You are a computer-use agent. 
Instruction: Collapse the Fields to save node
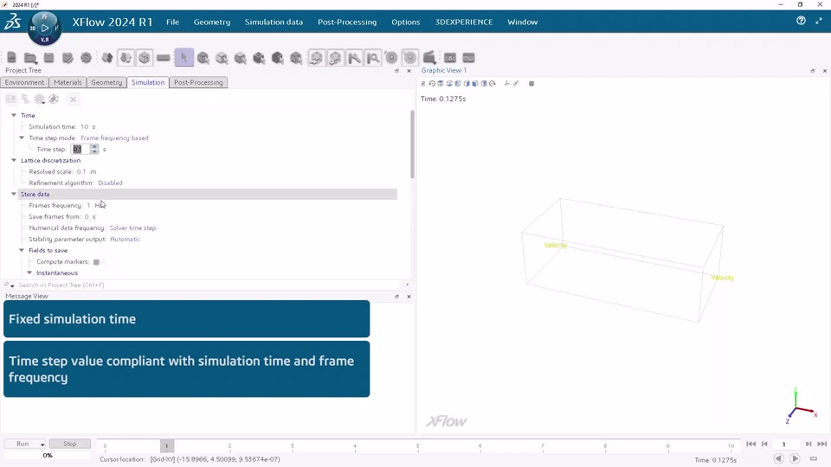click(x=22, y=251)
